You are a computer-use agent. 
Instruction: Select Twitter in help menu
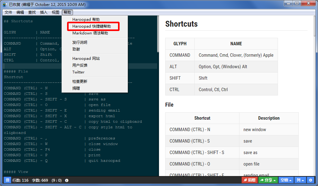[95, 72]
